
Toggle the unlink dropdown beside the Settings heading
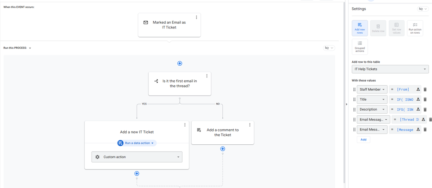423,9
